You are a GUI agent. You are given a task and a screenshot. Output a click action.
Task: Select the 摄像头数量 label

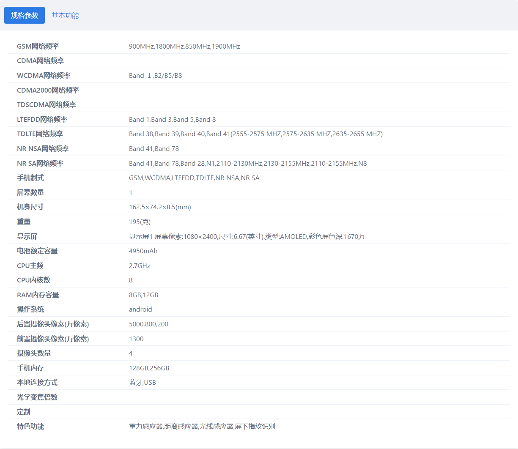point(34,353)
